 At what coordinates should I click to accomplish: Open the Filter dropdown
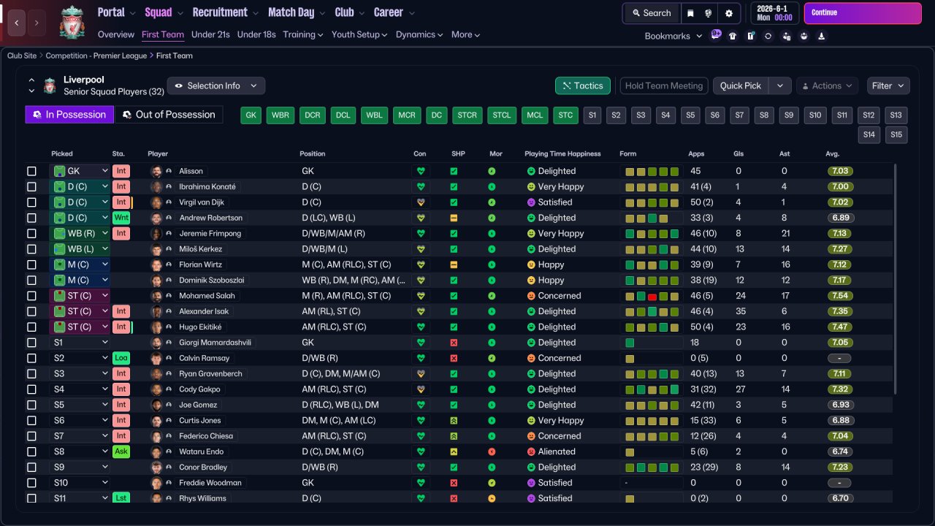[888, 85]
